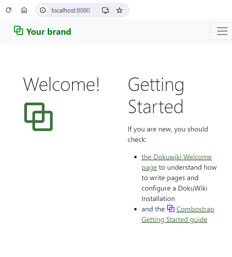Expand the hamburger navigation menu
Viewport: 232px width, 257px height.
pos(222,31)
